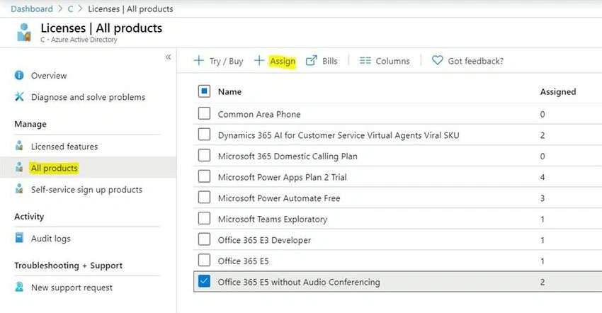Open the All products menu item
Screen dimensions: 602x313
coord(55,169)
